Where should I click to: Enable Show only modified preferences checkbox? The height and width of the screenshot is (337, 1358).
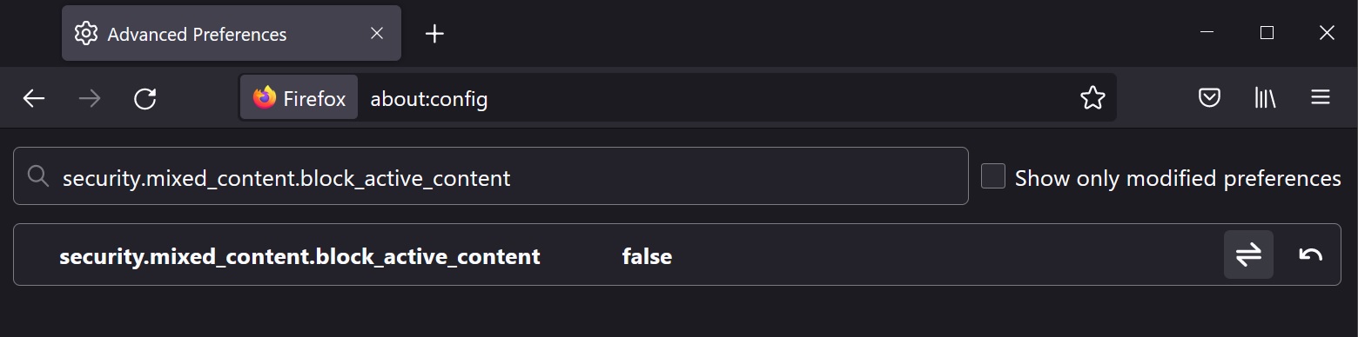[x=993, y=176]
